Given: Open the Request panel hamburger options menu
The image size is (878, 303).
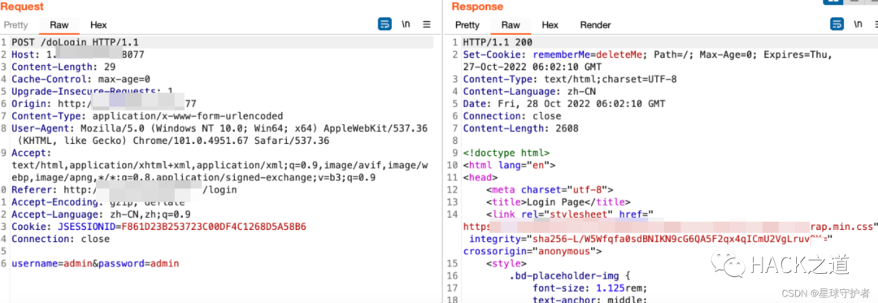Looking at the screenshot, I should [427, 24].
